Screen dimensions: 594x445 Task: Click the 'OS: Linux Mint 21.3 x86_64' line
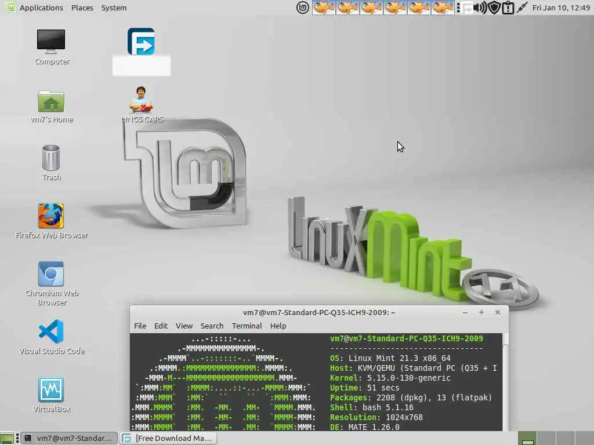[390, 358]
